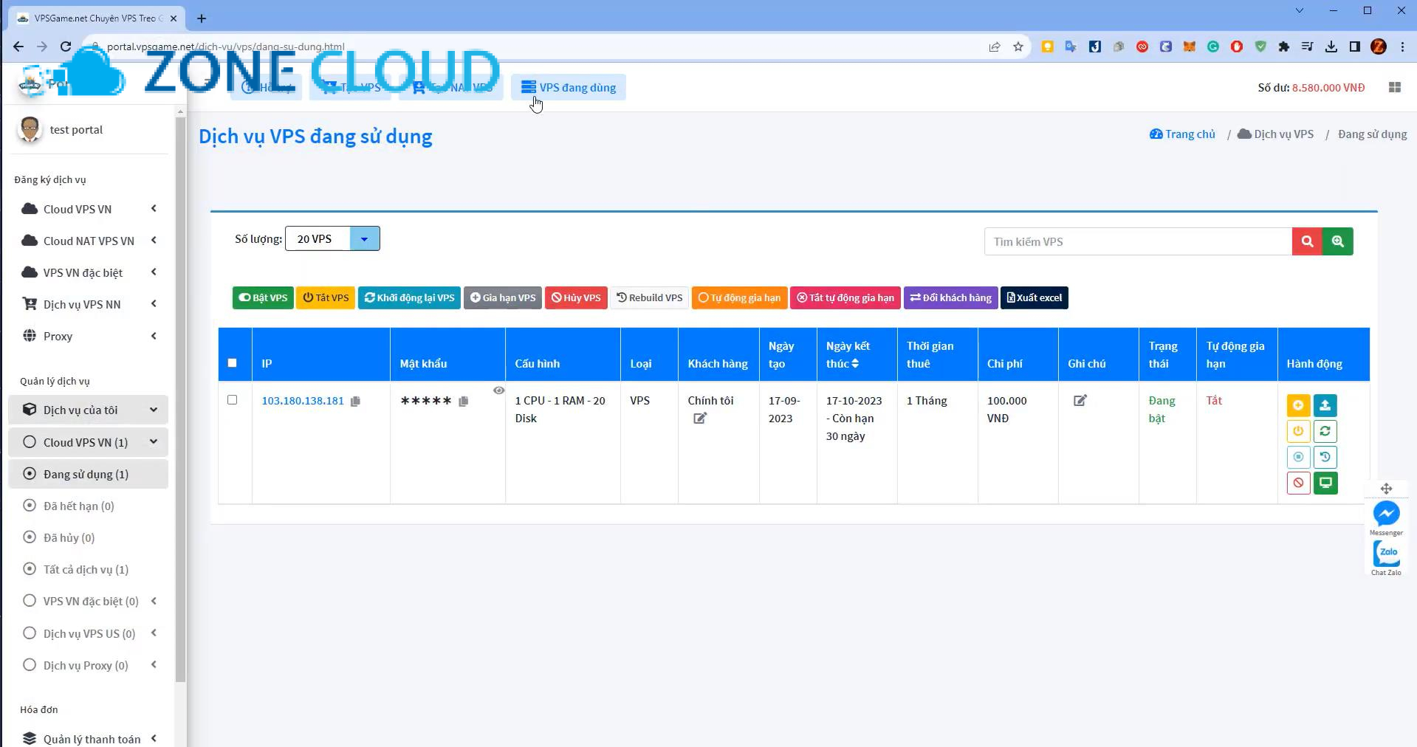Select the power off action icon for the VPS
1417x747 pixels.
pyautogui.click(x=1298, y=431)
